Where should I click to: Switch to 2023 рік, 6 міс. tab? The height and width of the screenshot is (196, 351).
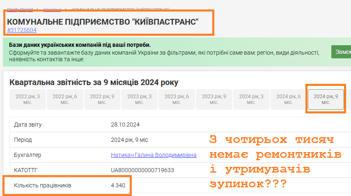pos(177,99)
